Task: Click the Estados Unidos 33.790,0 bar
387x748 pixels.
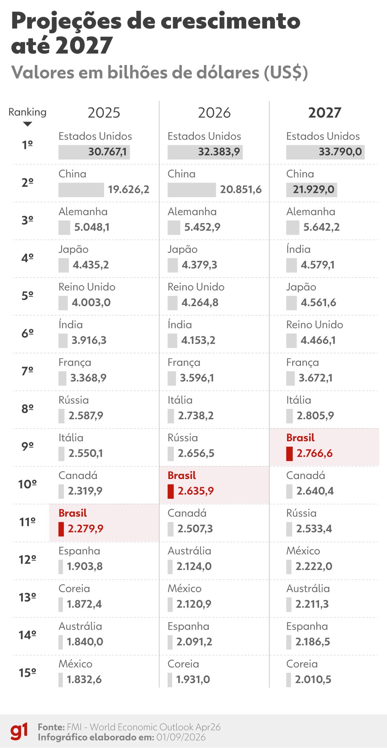Action: pos(325,152)
